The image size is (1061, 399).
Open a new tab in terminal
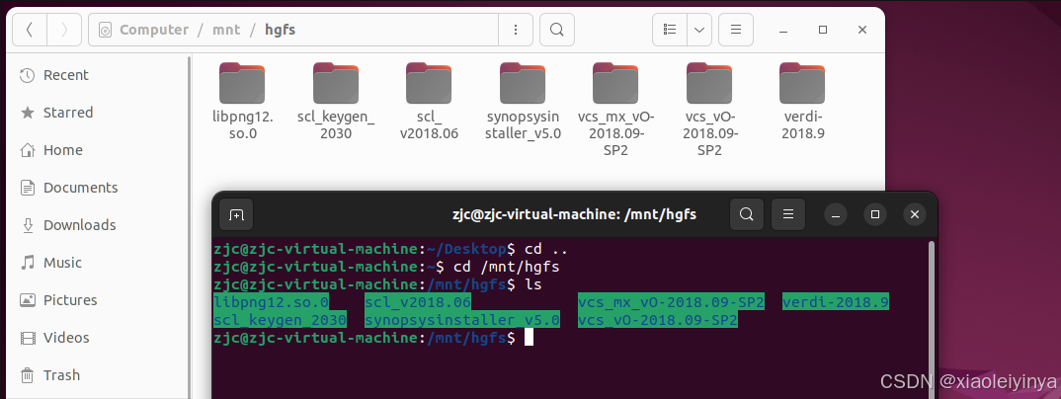(236, 215)
